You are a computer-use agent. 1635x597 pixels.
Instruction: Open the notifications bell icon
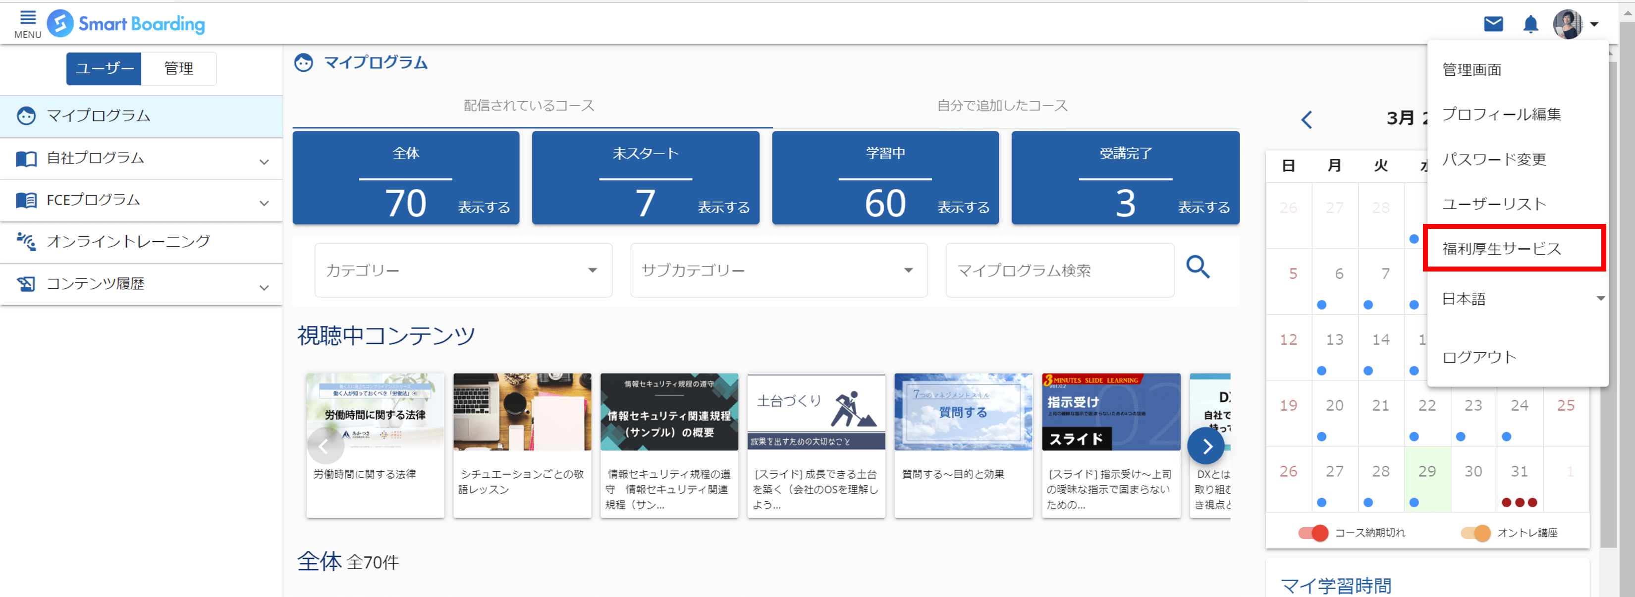(x=1530, y=24)
